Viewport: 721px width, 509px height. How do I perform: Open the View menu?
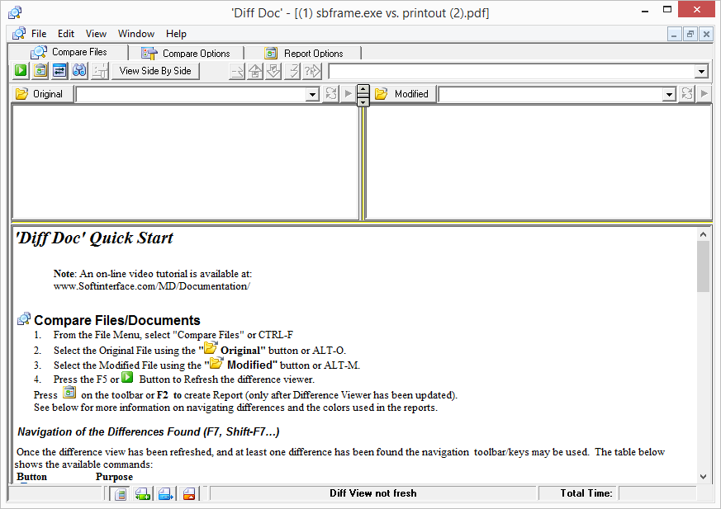pos(96,34)
